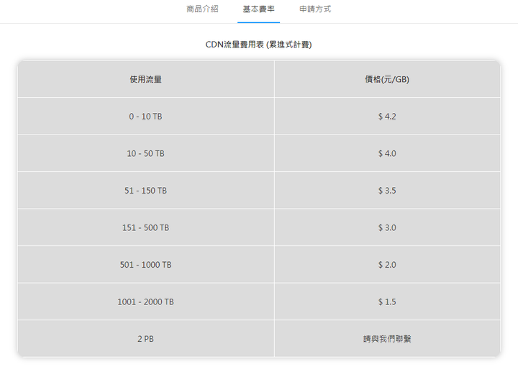Click the CDN流量費用表 title text
Screen dimensions: 518x367
click(x=259, y=45)
